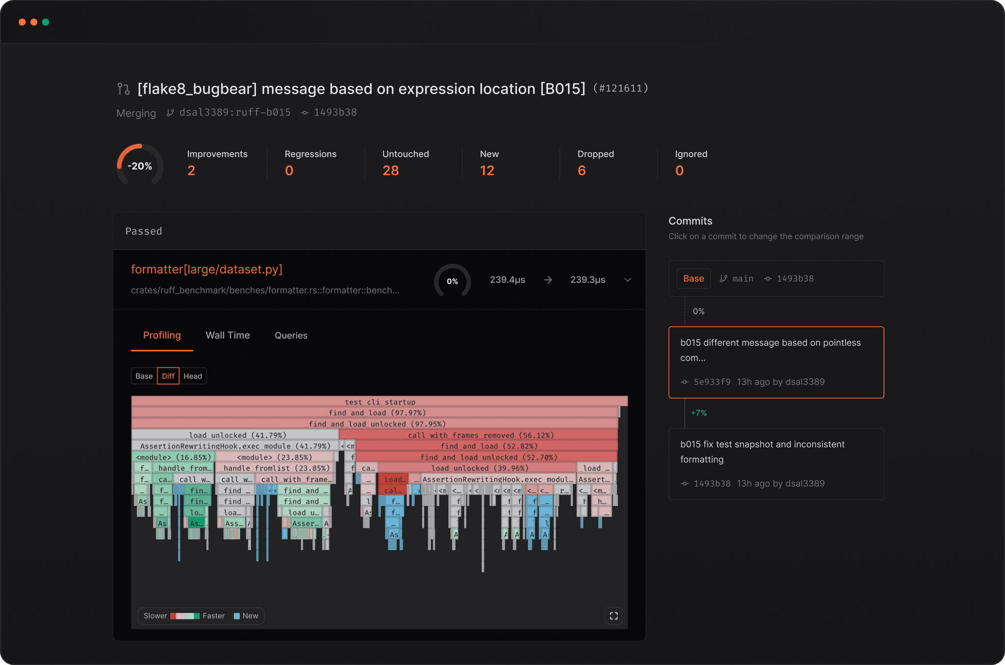Switch to the Wall Time tab
This screenshot has width=1005, height=665.
(x=227, y=335)
